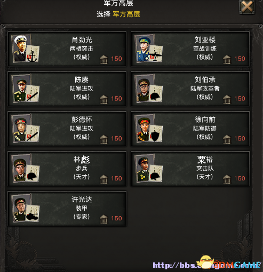Click the airplane icon on 刘亚楼's card

(155, 55)
